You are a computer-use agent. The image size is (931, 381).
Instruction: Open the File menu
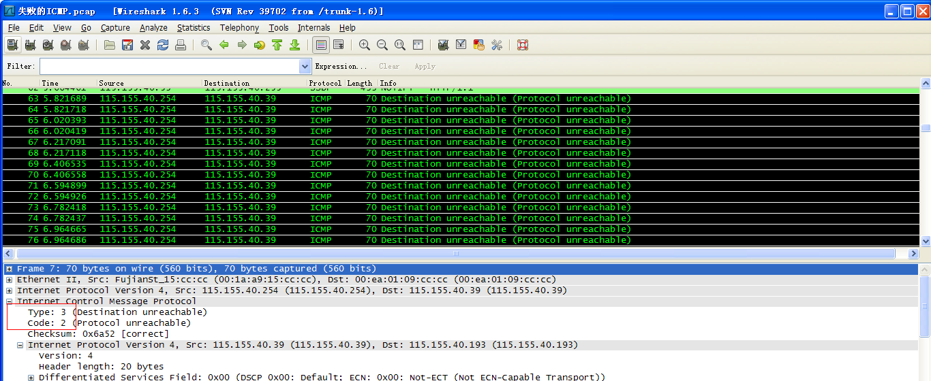coord(14,28)
